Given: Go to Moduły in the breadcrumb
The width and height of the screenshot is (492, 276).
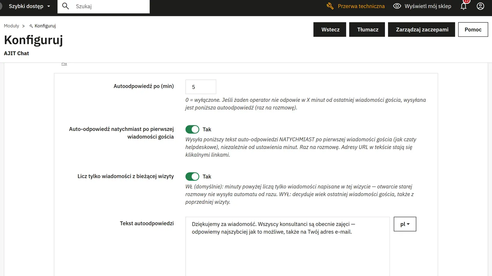Looking at the screenshot, I should [x=11, y=26].
